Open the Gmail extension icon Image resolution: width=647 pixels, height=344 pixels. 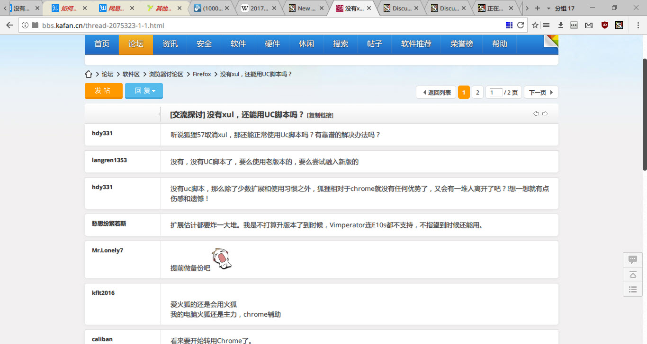click(589, 25)
